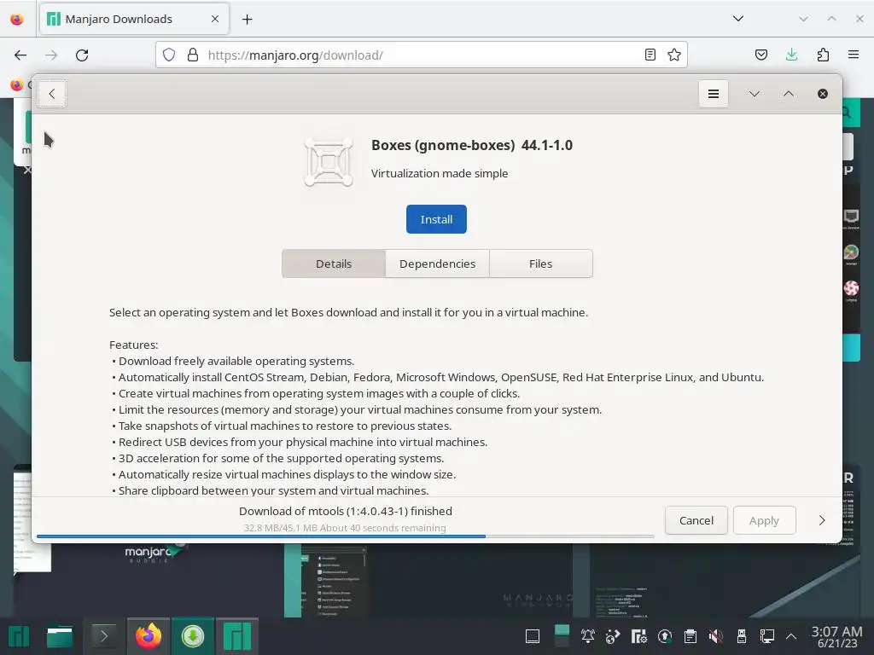
Task: Open a new Firefox tab
Action: [x=247, y=20]
